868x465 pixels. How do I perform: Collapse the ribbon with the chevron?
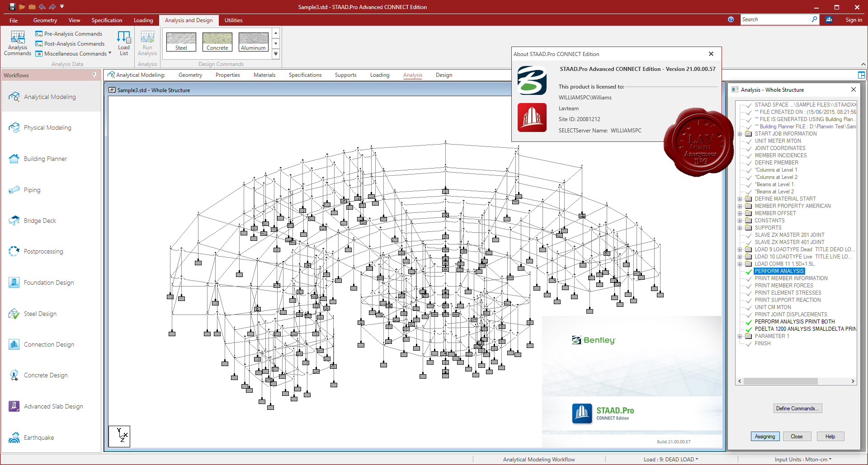tap(863, 64)
